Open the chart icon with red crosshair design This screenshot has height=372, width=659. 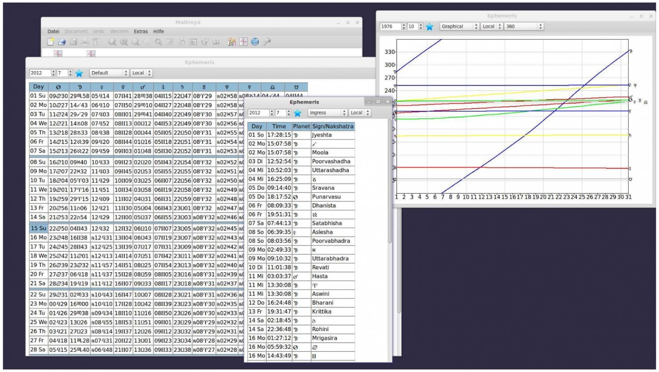pos(244,43)
